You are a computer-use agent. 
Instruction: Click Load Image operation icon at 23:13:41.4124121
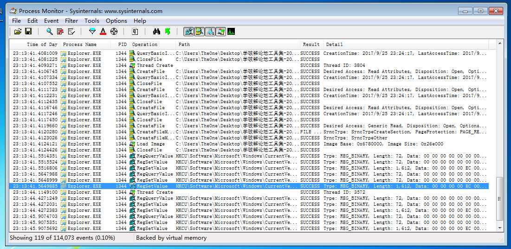[132, 144]
